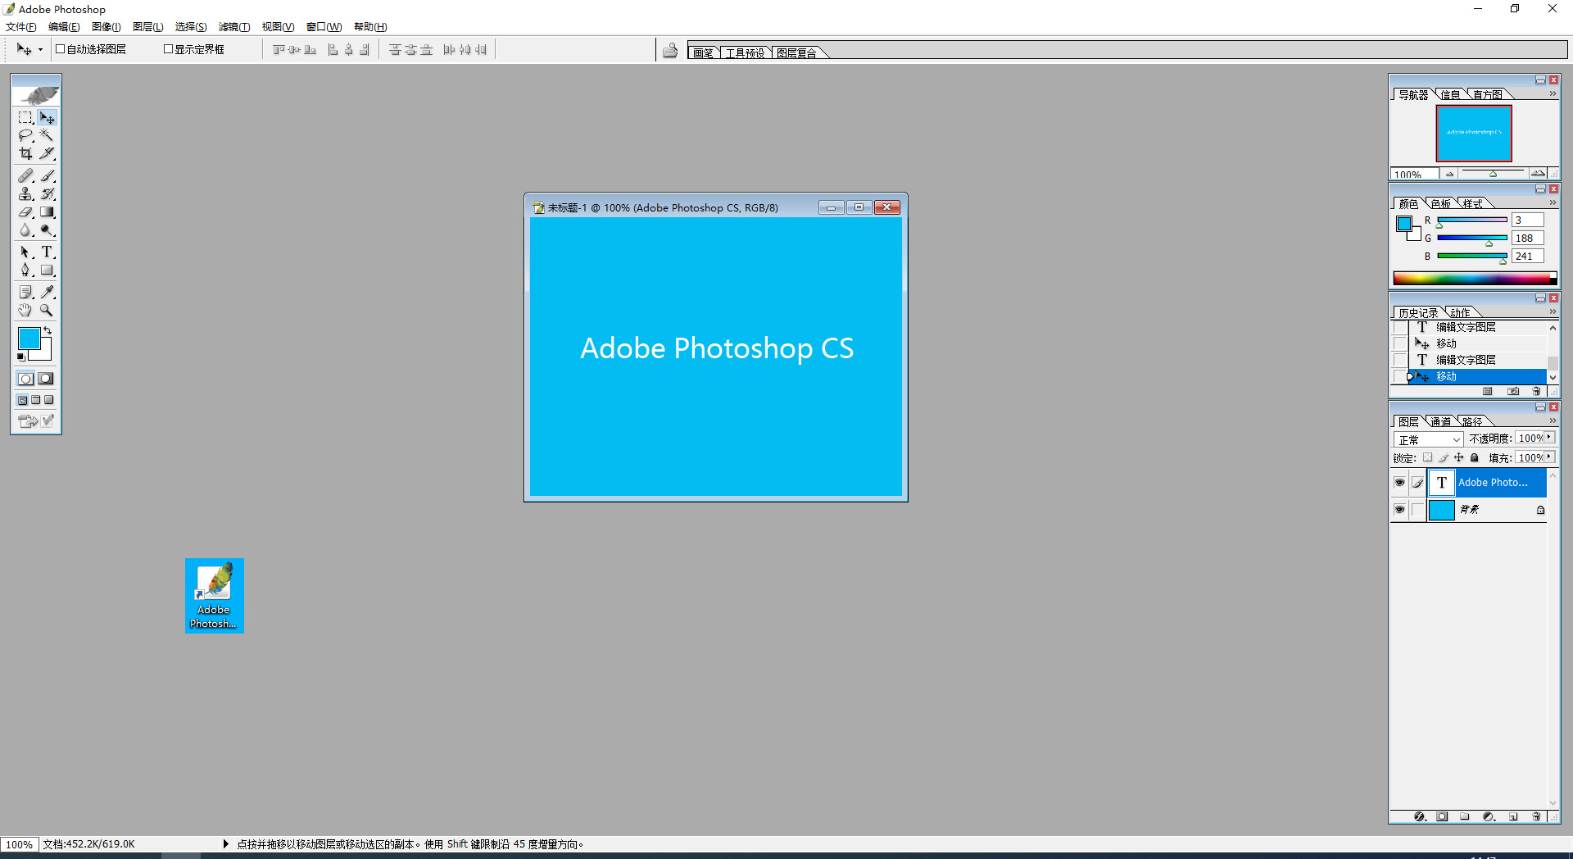This screenshot has width=1573, height=859.
Task: Open the 滤镜 menu
Action: pyautogui.click(x=233, y=27)
